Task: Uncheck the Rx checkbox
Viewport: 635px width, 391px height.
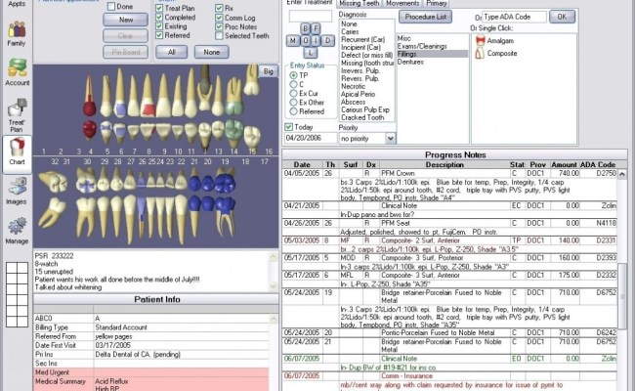Action: 219,8
